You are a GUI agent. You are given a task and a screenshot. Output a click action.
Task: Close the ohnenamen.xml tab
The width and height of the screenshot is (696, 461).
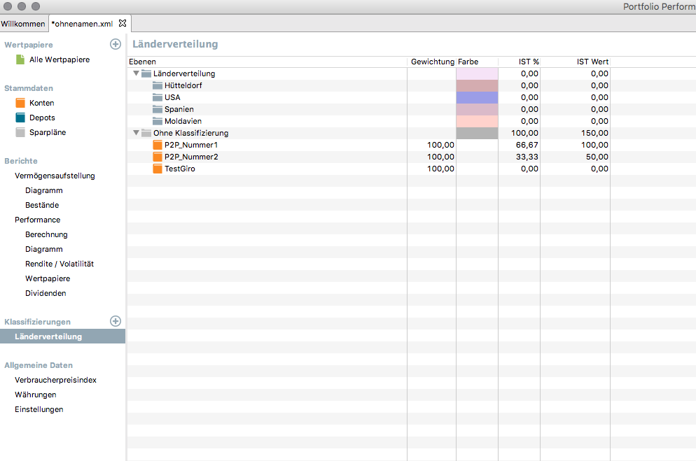click(x=123, y=23)
